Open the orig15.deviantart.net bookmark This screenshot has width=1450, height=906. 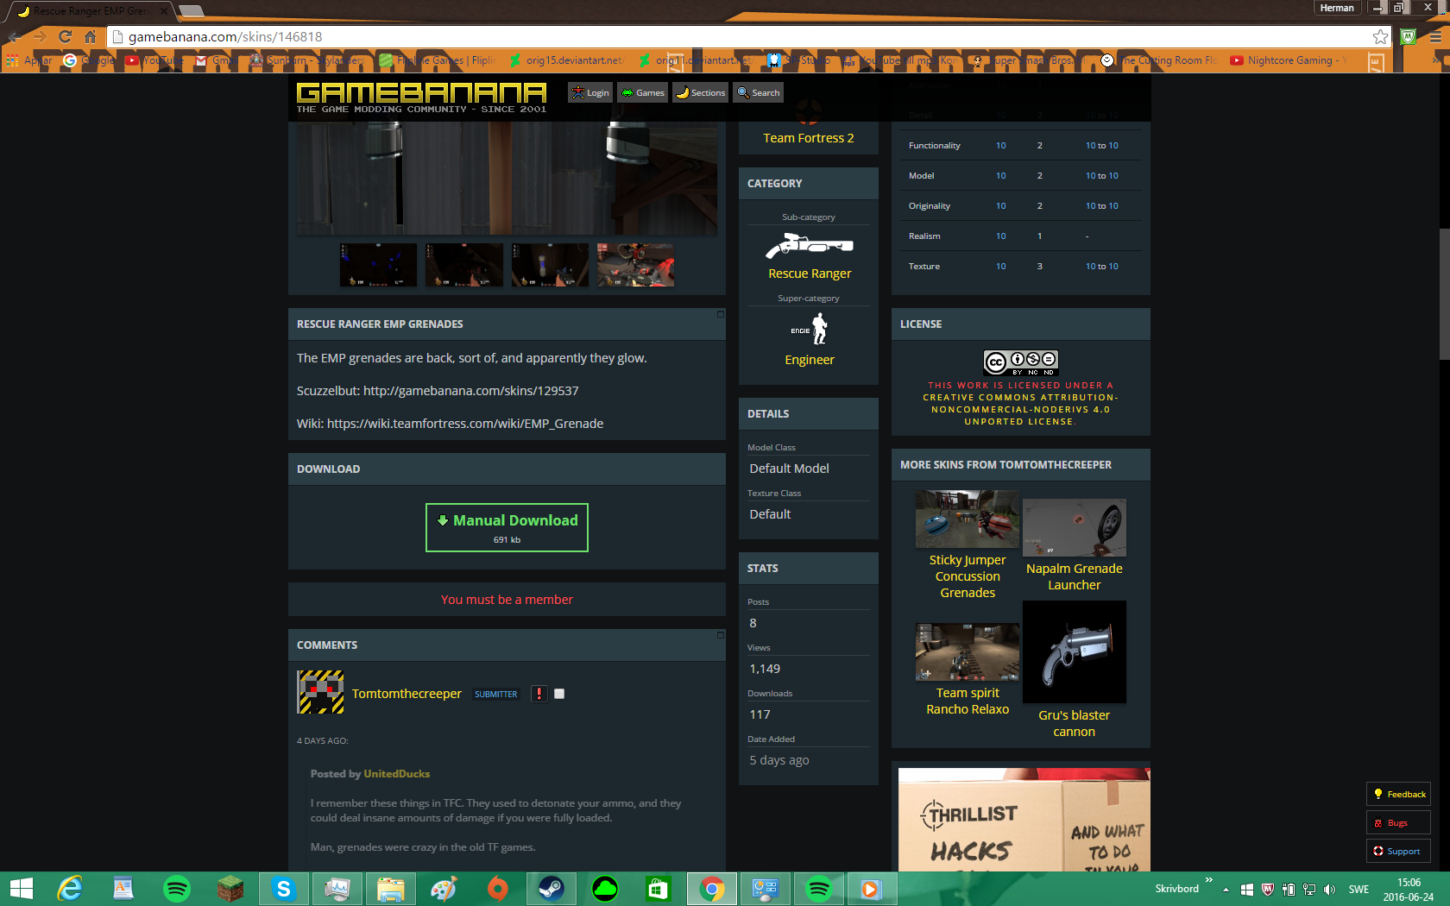tap(566, 60)
